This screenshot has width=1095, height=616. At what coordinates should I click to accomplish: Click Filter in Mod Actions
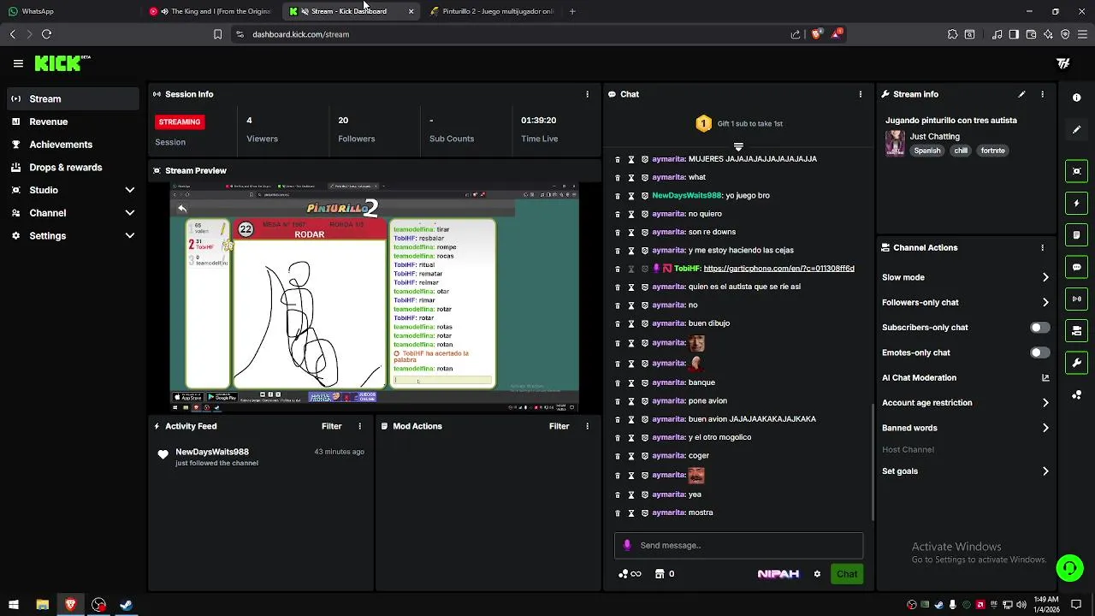coord(559,426)
